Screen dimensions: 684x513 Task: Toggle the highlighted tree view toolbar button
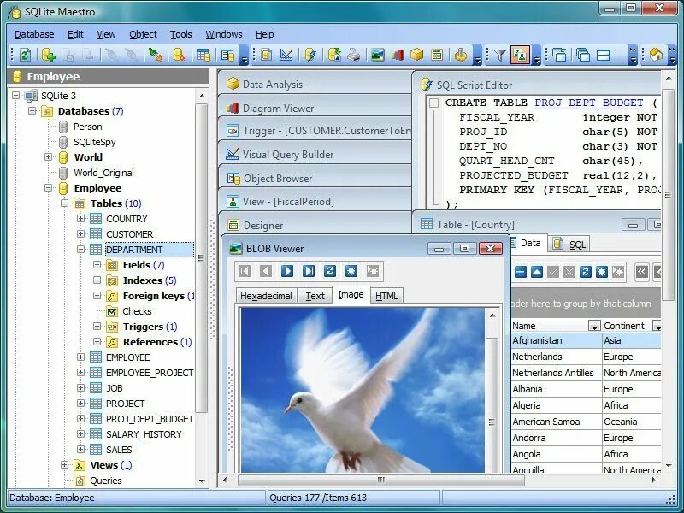coord(520,55)
